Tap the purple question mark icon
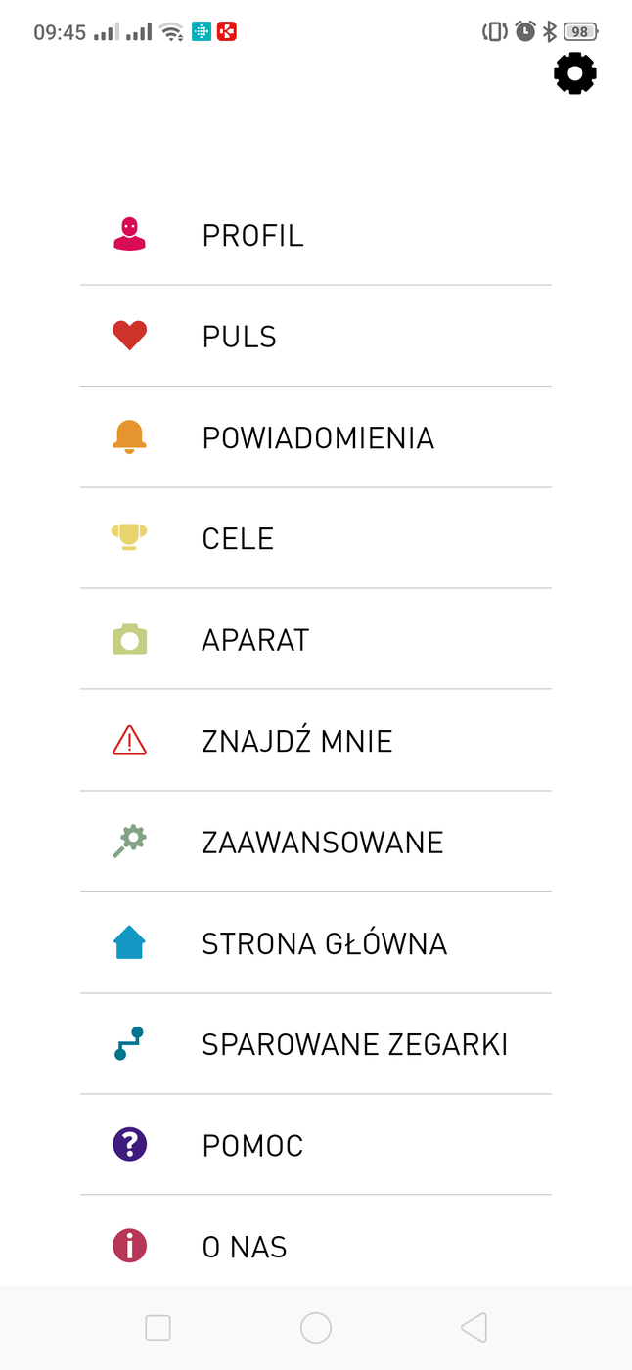Screen dimensions: 632x1370 coord(129,1145)
